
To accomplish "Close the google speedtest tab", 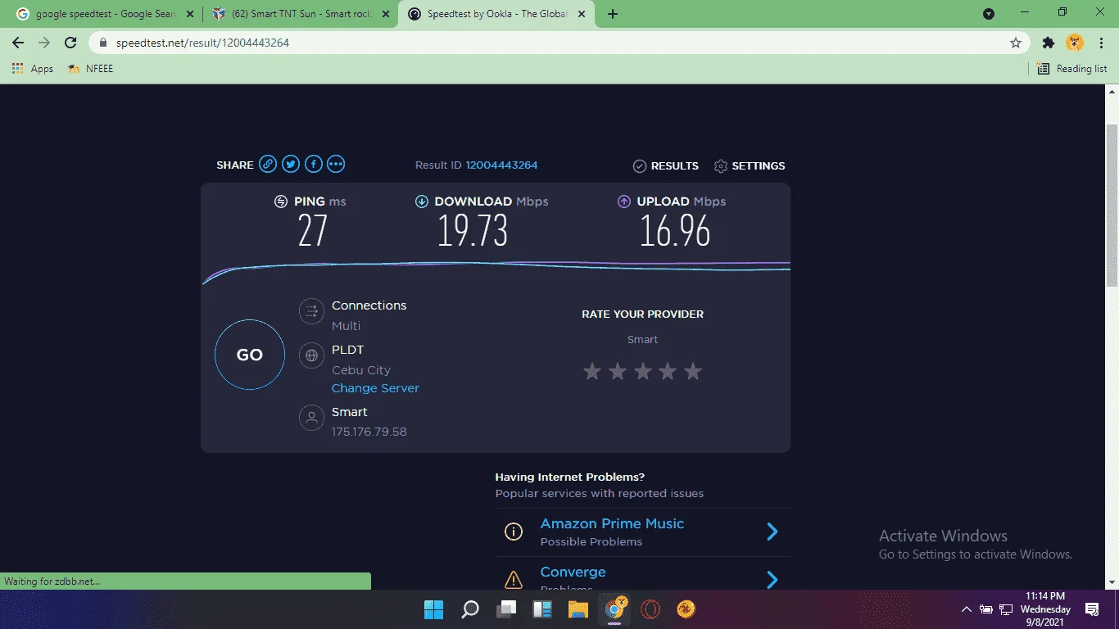I will click(x=189, y=14).
